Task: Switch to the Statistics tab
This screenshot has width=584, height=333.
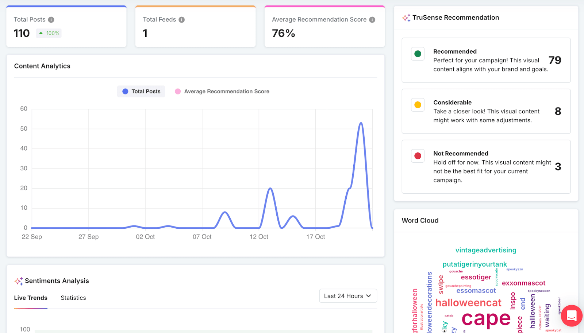Action: tap(73, 298)
